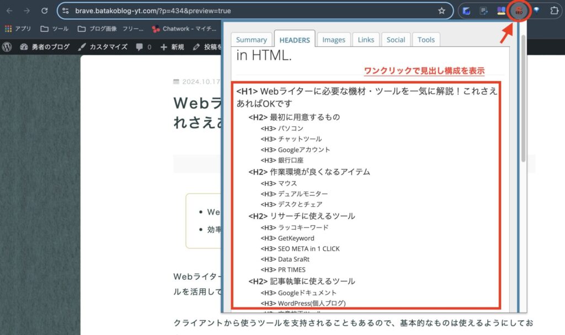
Task: Reload the current page
Action: pyautogui.click(x=44, y=11)
